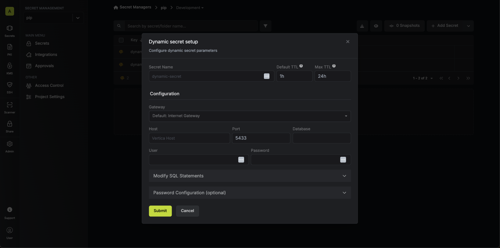Click the 0 Snapshots button
The width and height of the screenshot is (500, 248).
point(404,26)
